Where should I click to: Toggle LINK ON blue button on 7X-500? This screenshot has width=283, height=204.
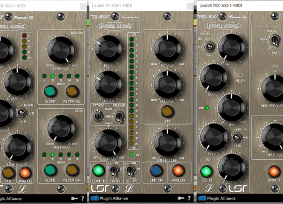pyautogui.click(x=156, y=171)
